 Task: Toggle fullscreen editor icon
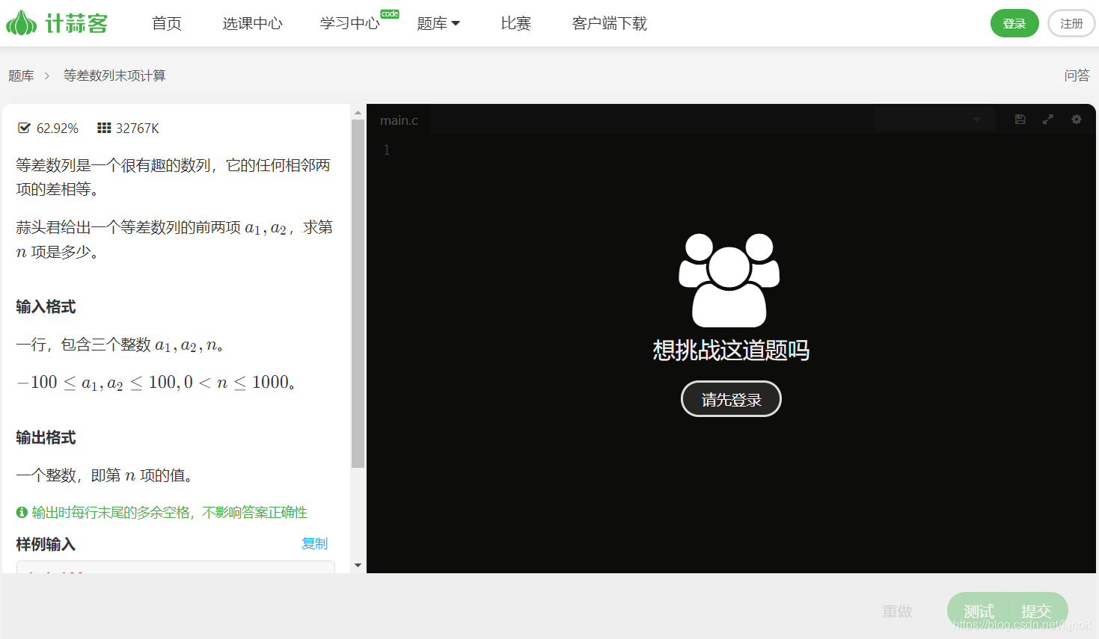coord(1048,120)
